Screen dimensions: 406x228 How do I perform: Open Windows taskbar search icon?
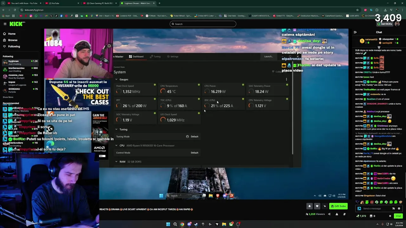(x=175, y=224)
